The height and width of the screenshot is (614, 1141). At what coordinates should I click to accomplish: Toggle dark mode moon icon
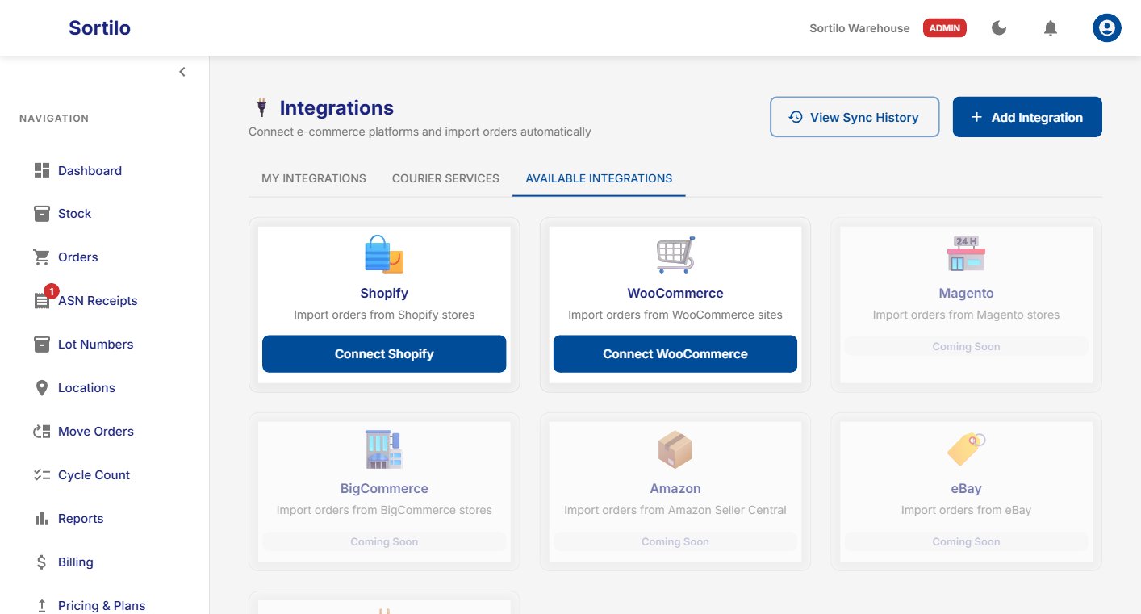[999, 28]
